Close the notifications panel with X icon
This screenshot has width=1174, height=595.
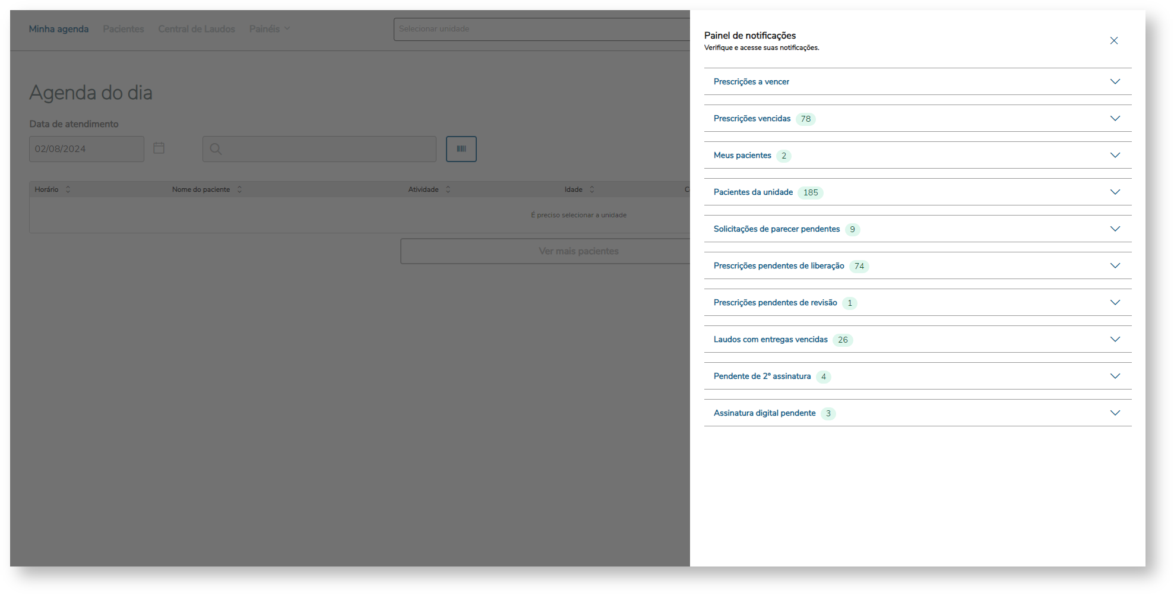click(1113, 40)
